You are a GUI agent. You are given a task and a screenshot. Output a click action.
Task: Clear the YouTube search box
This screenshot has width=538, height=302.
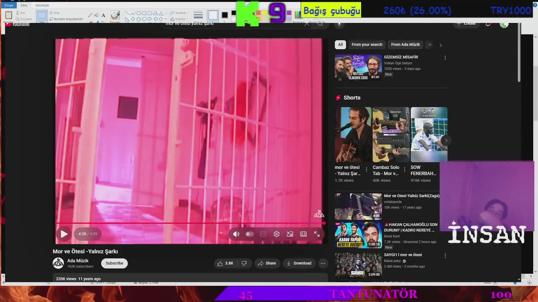click(x=306, y=24)
